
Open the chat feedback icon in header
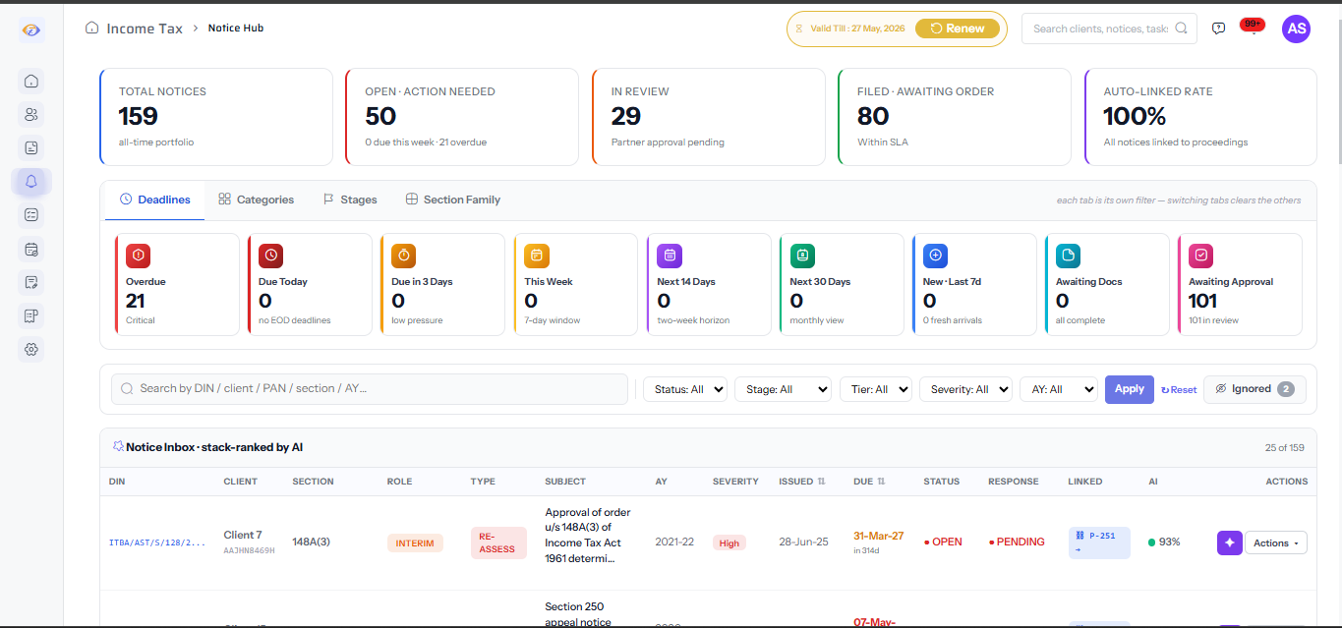[x=1218, y=29]
